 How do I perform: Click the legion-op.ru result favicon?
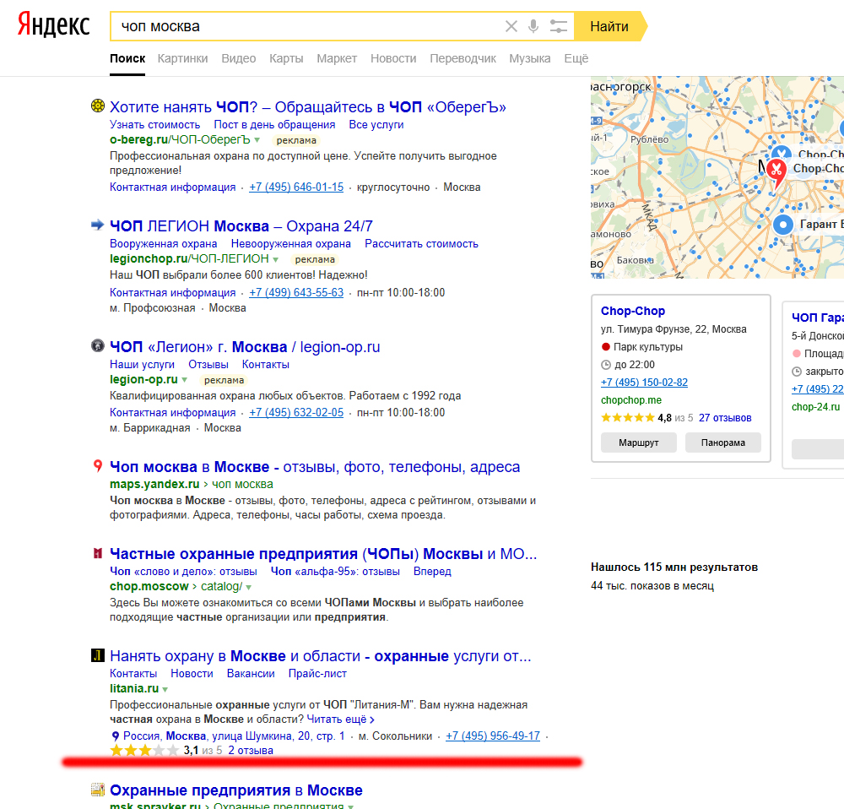tap(97, 345)
